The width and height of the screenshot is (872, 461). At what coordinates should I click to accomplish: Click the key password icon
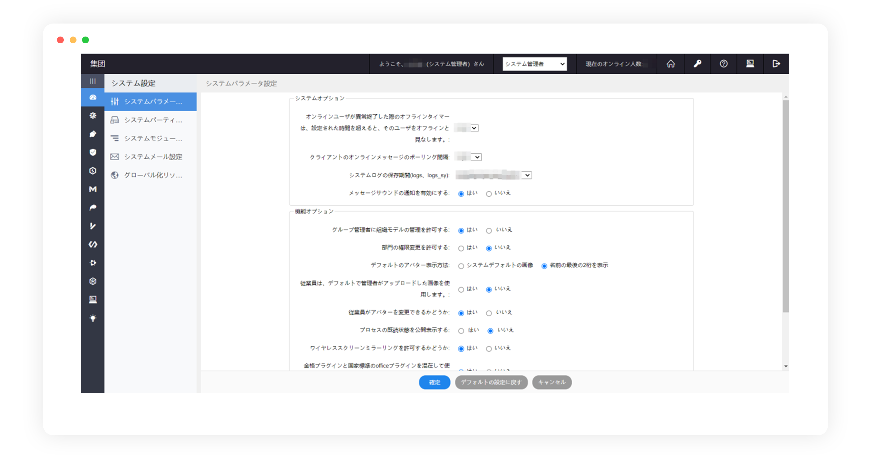tap(697, 64)
